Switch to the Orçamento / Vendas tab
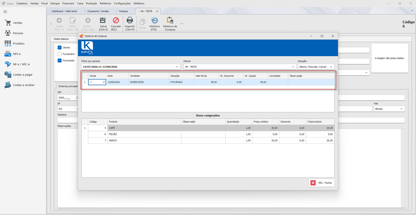This screenshot has width=416, height=215. pyautogui.click(x=98, y=11)
